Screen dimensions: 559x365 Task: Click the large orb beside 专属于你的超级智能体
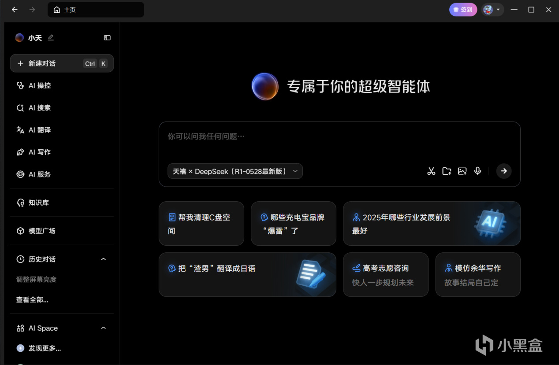(x=265, y=86)
